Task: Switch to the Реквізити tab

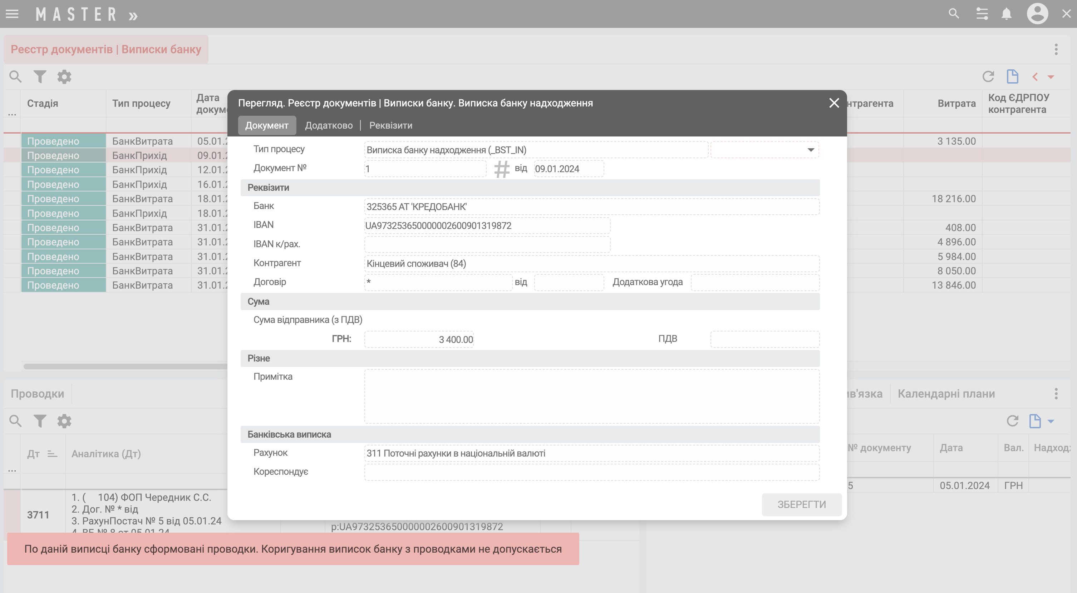Action: coord(390,125)
